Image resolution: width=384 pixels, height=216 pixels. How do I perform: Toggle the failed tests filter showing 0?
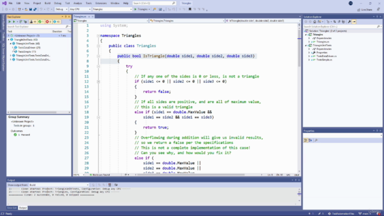pyautogui.click(x=49, y=22)
